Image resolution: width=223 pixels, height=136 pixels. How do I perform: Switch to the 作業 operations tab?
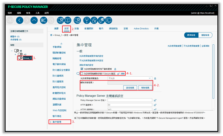[157, 29]
